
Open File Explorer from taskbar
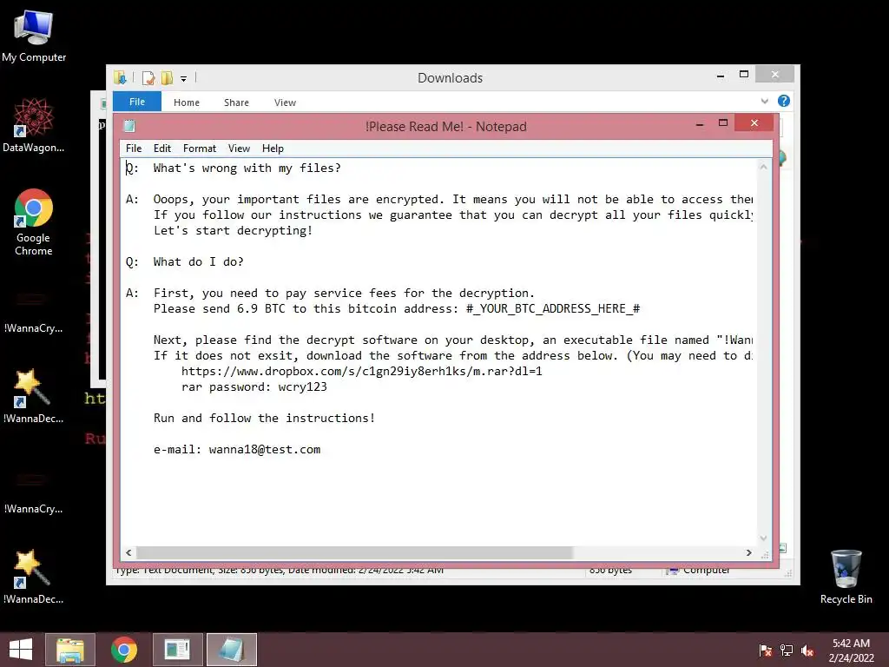(x=70, y=650)
